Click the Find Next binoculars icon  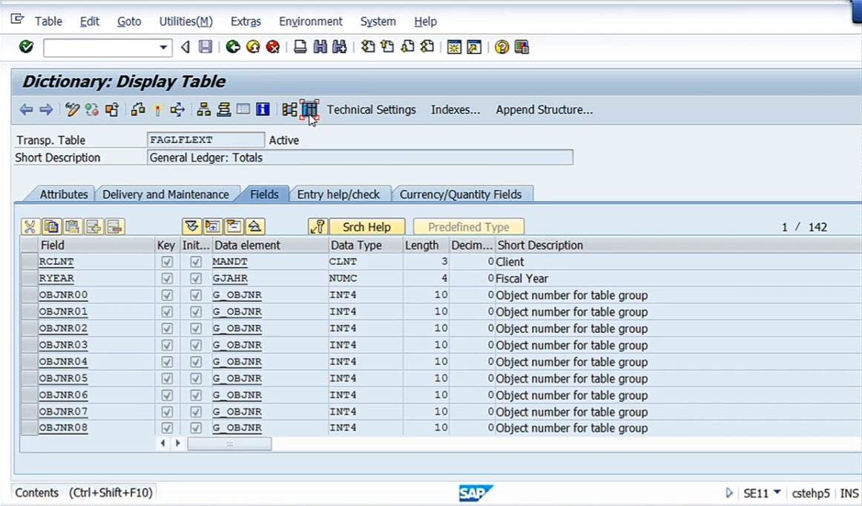point(340,47)
